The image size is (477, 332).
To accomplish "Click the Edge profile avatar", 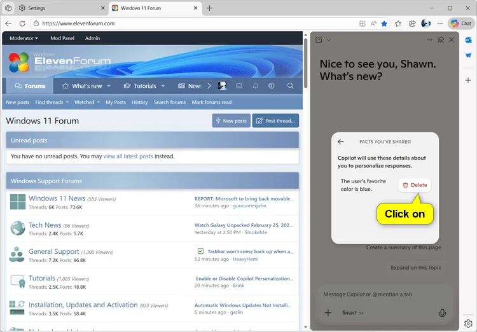I will pyautogui.click(x=426, y=24).
